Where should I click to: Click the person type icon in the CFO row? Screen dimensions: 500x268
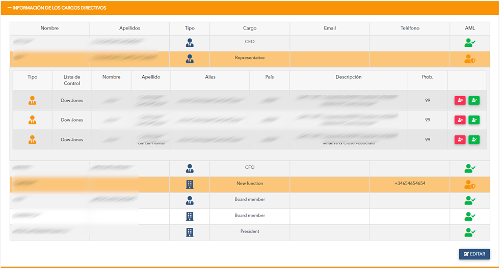pyautogui.click(x=190, y=169)
